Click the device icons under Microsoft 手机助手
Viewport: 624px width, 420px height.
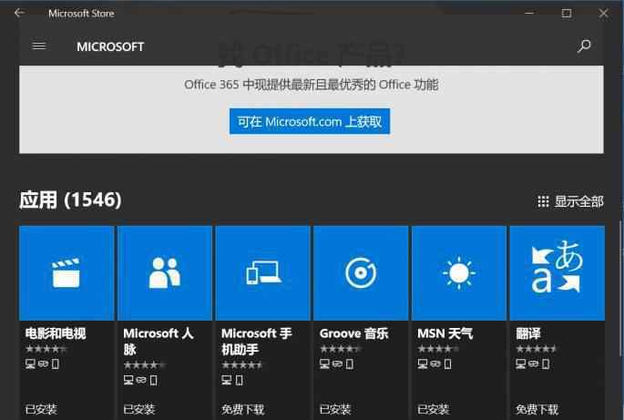point(232,380)
